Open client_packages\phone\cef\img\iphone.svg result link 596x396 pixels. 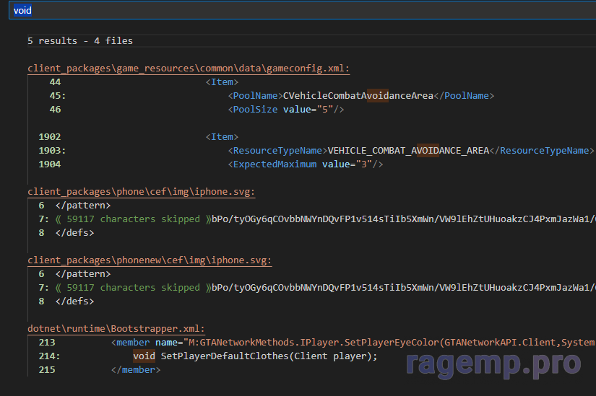141,192
